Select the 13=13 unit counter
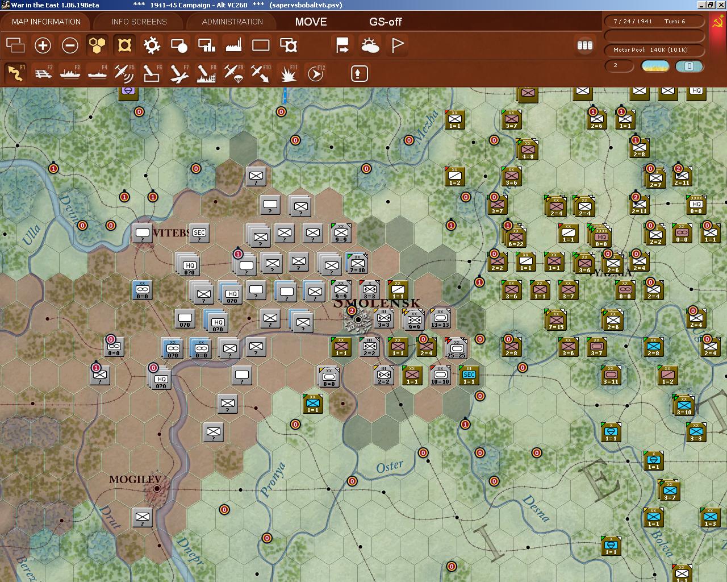This screenshot has width=727, height=582. click(x=440, y=318)
